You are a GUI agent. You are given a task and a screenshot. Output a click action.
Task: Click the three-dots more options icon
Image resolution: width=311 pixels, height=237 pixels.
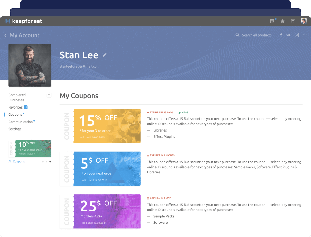[305, 35]
